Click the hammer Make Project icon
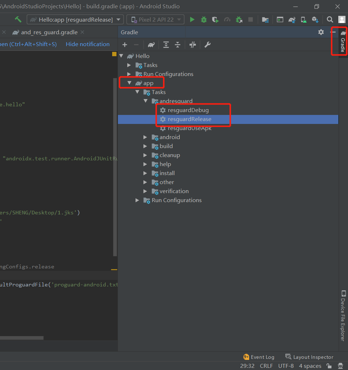 click(x=18, y=19)
